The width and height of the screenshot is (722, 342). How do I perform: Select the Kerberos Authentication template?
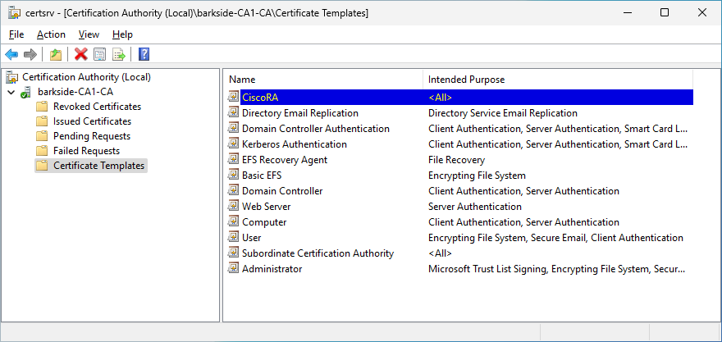click(294, 144)
